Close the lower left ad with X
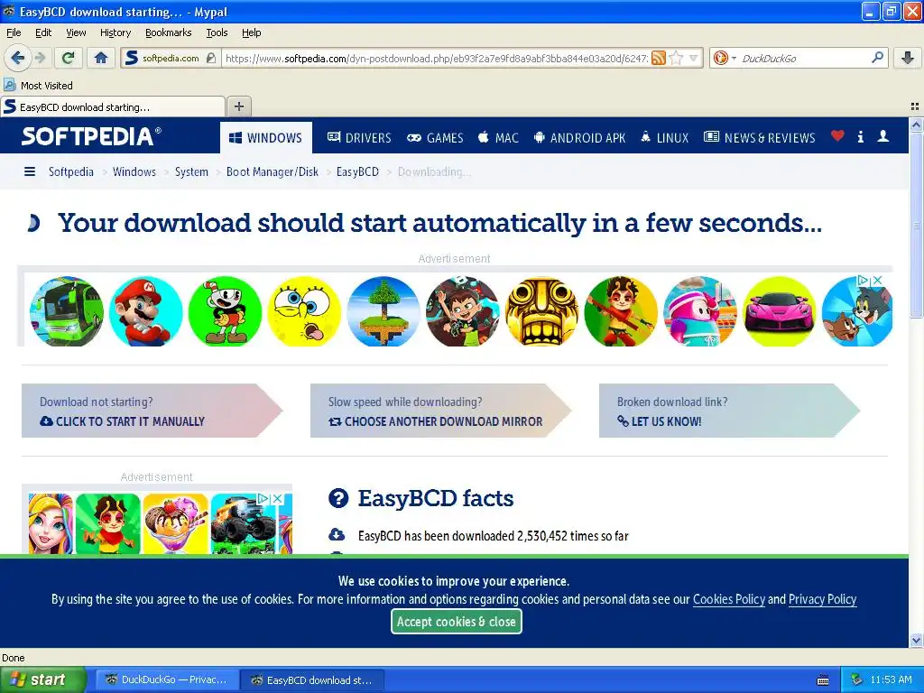 (278, 498)
